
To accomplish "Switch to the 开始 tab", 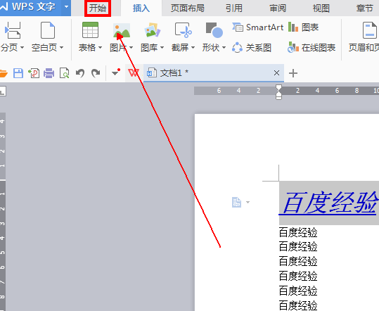I will click(98, 8).
